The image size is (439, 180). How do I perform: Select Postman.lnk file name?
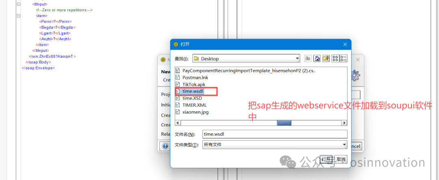195,78
